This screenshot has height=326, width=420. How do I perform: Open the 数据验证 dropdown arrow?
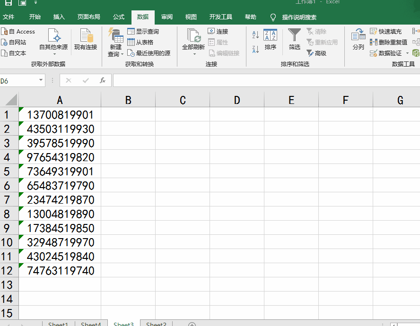tap(408, 53)
